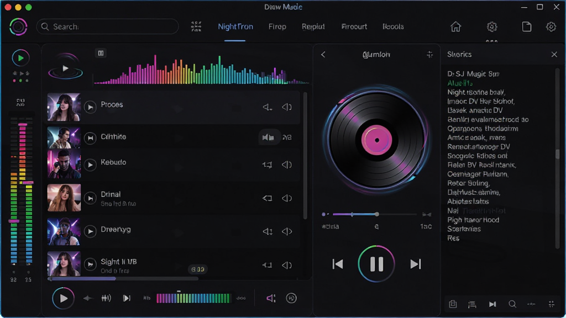Click the track list horizontal scrollbar
This screenshot has width=566, height=318.
click(123, 278)
